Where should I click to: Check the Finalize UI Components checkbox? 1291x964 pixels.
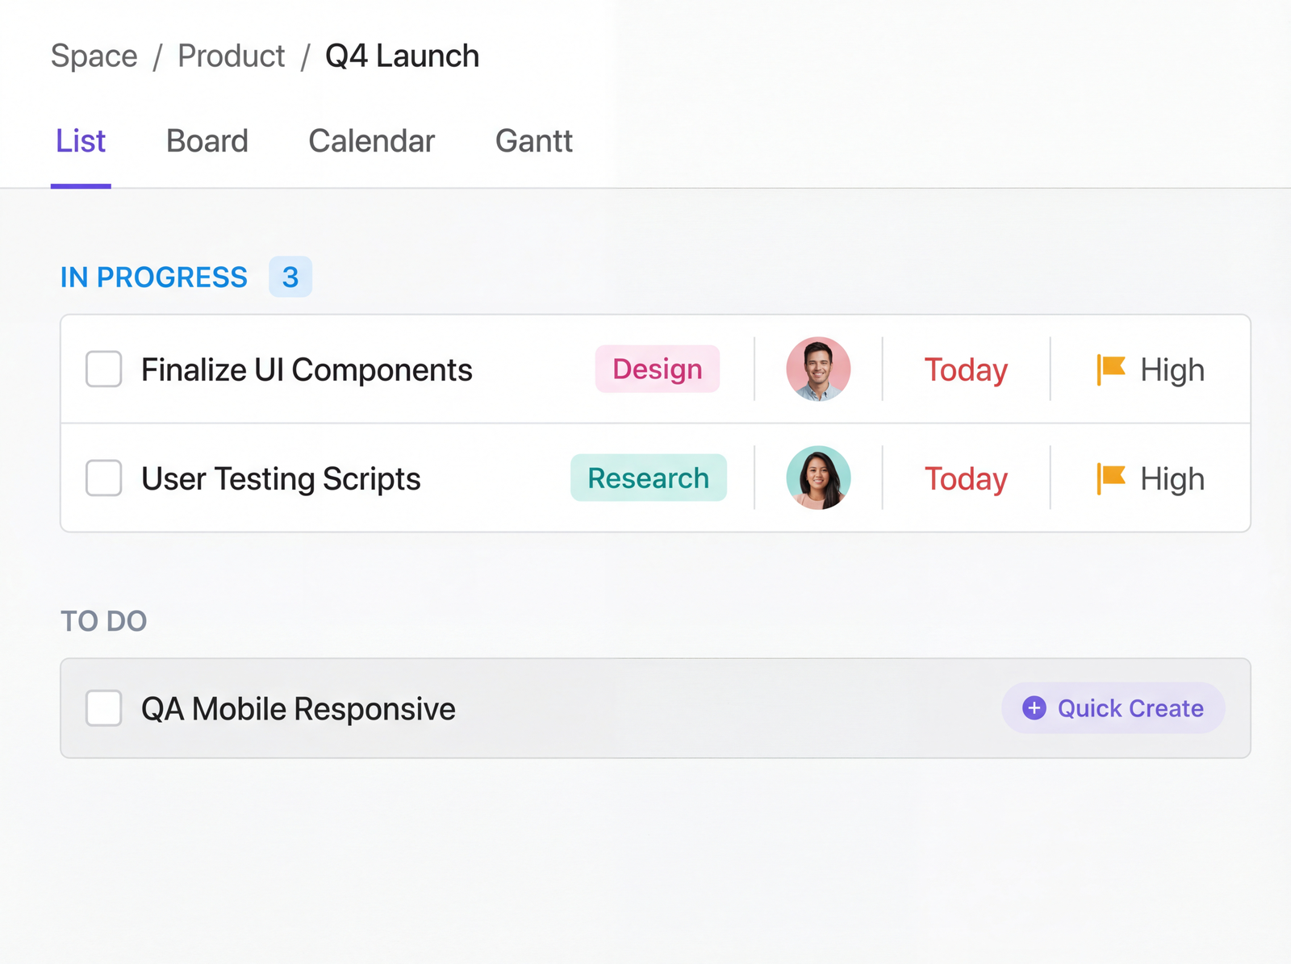pyautogui.click(x=104, y=369)
